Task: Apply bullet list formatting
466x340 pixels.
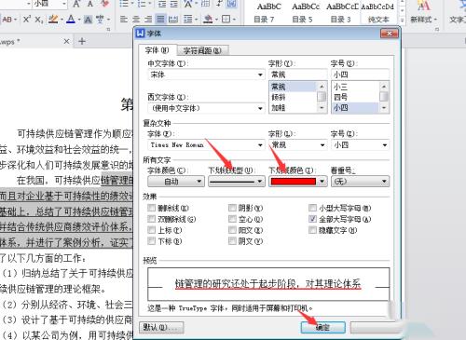Action: coord(124,4)
